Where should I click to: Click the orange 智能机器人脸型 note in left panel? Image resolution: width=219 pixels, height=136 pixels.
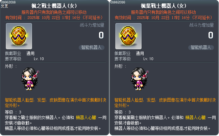tap(55, 103)
